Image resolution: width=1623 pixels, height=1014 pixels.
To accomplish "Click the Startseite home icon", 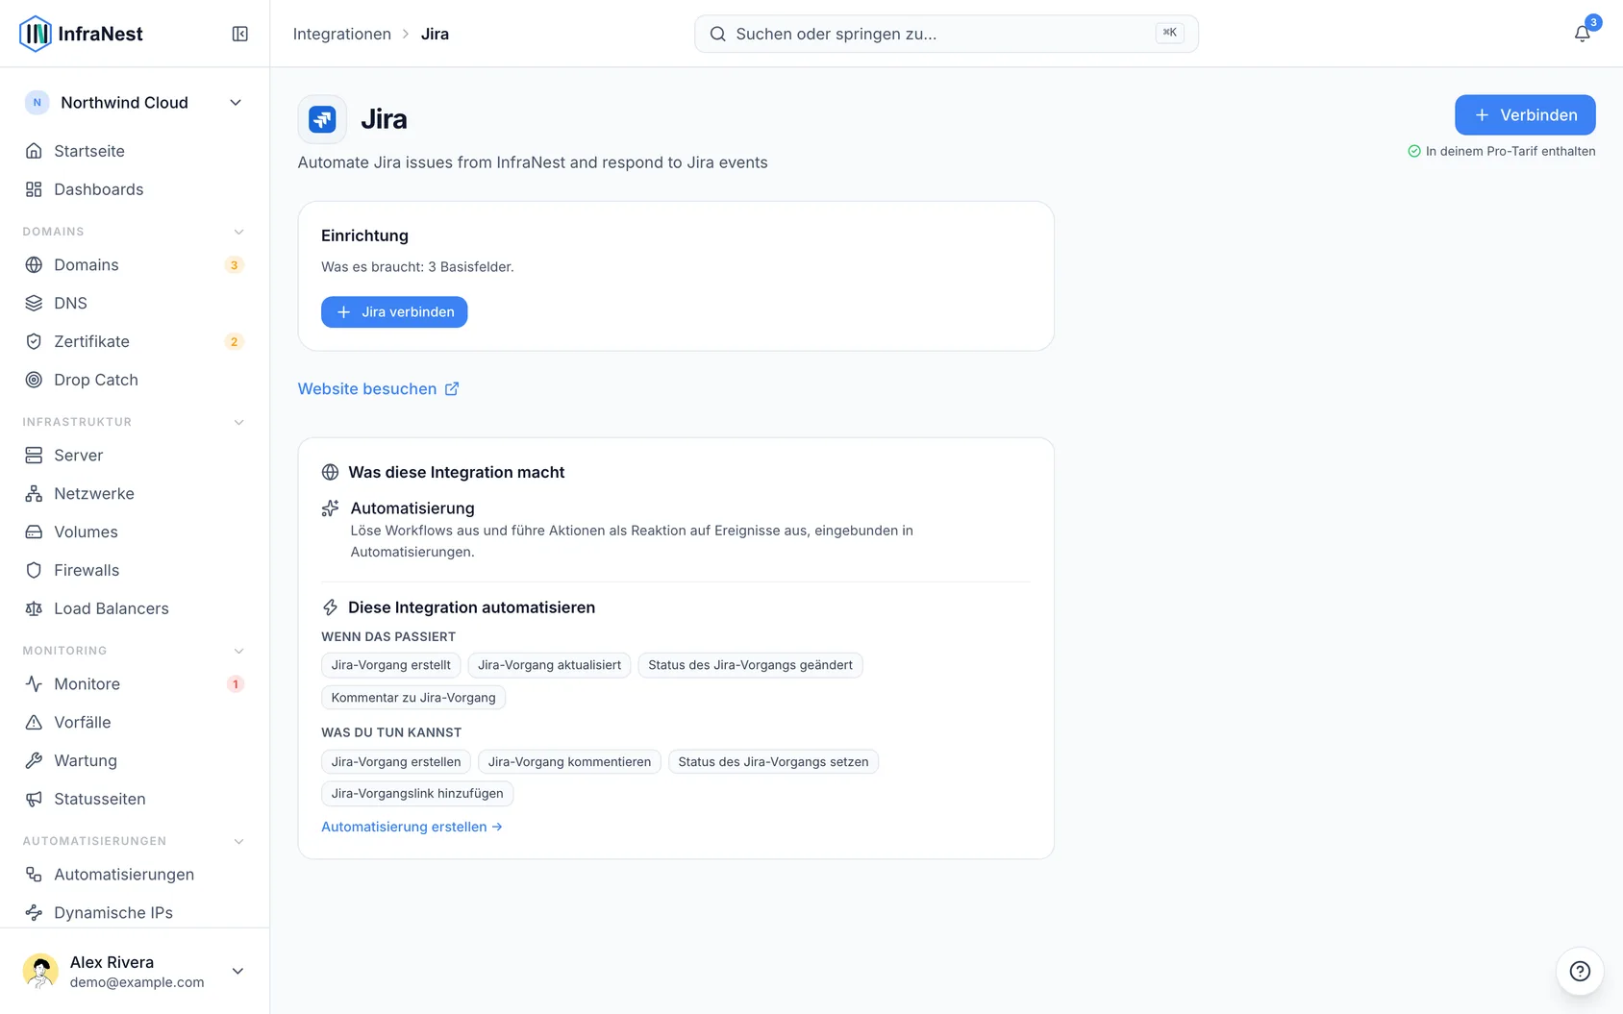I will pyautogui.click(x=34, y=151).
